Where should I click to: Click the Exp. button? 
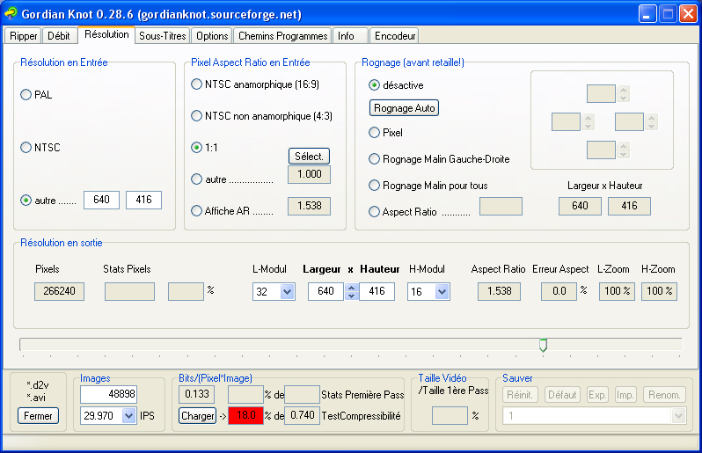click(x=597, y=395)
